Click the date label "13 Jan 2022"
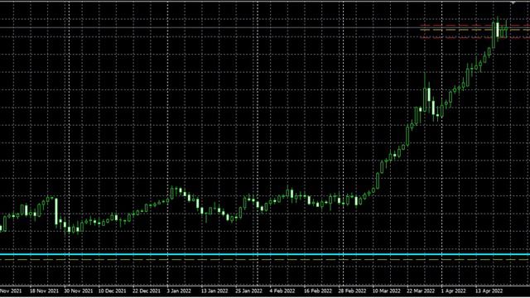Image resolution: width=530 pixels, height=298 pixels. (x=214, y=291)
